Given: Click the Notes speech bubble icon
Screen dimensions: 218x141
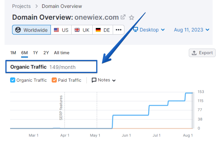Looking at the screenshot, I should click(x=94, y=80).
